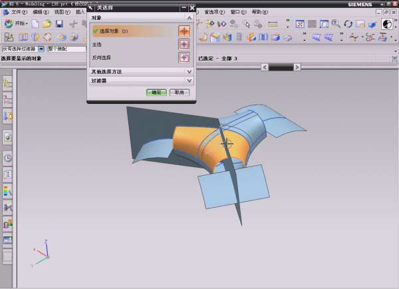This screenshot has width=399, height=289.
Task: Click the Rotate view icon
Action: 348,24
